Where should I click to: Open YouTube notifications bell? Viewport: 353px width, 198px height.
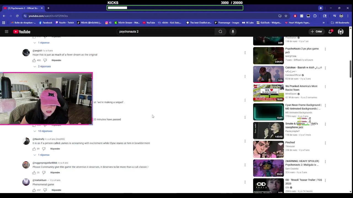(330, 32)
